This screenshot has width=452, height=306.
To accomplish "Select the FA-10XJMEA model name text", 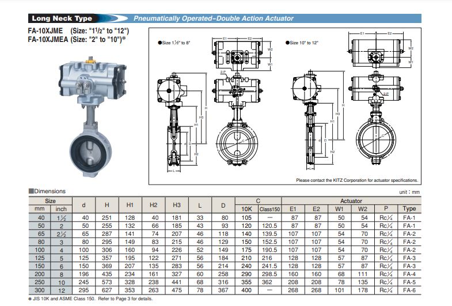I will point(52,39).
